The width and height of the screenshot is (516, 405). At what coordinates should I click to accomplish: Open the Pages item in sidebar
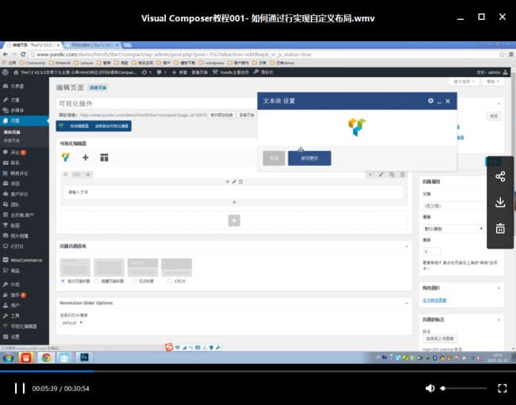(25, 121)
